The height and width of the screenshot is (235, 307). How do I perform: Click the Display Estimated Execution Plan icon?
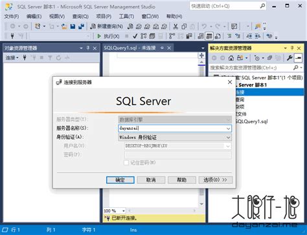tap(144, 36)
